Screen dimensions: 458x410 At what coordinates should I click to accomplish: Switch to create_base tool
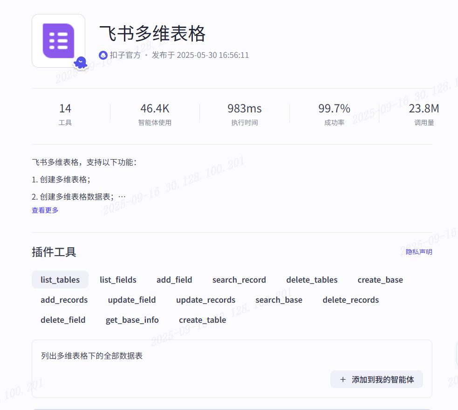point(380,279)
